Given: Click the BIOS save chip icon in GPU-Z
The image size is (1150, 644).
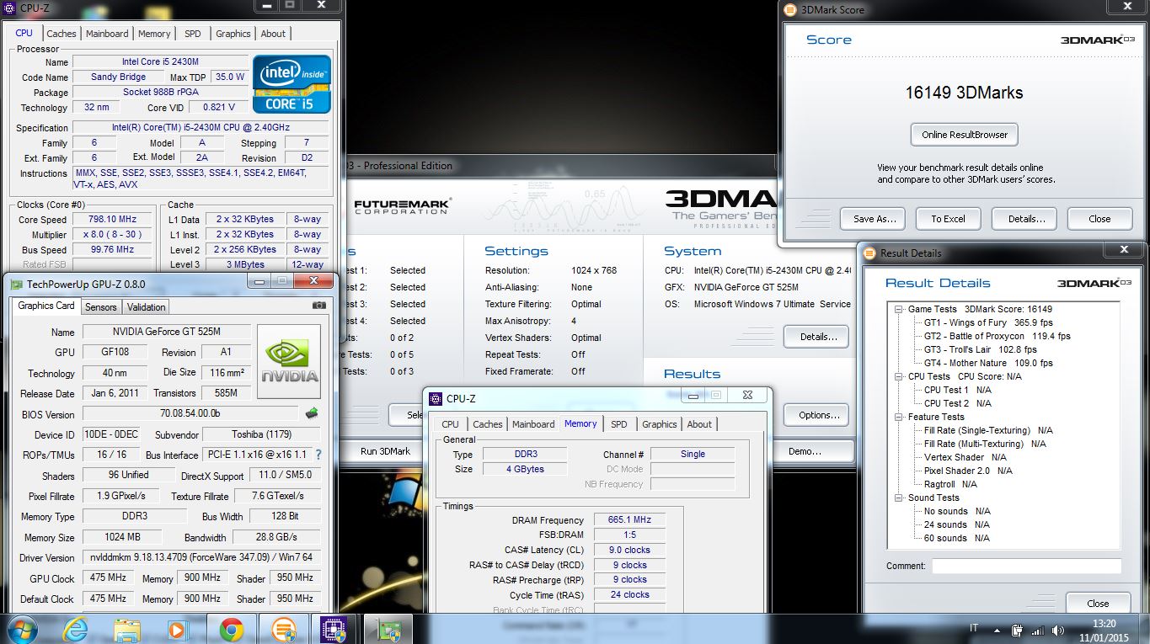Looking at the screenshot, I should (x=312, y=413).
